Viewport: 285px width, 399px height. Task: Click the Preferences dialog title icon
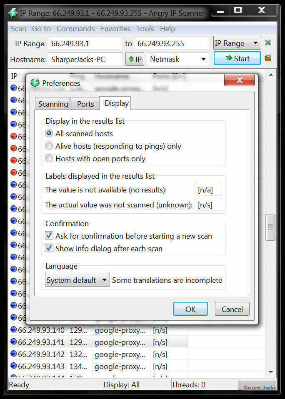click(x=35, y=83)
